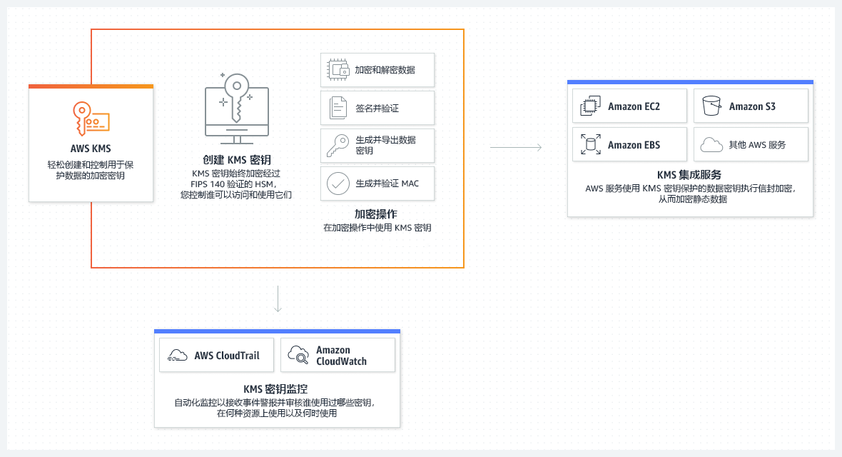Click the arrow pointing to integrated services
This screenshot has width=842, height=457.
516,147
